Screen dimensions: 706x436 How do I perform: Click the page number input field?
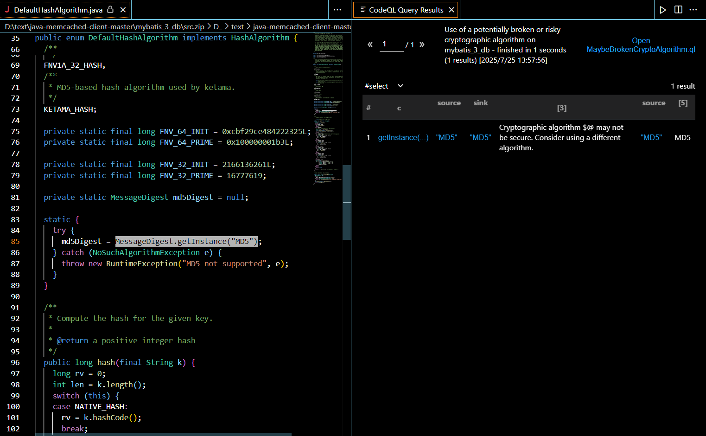coord(391,45)
